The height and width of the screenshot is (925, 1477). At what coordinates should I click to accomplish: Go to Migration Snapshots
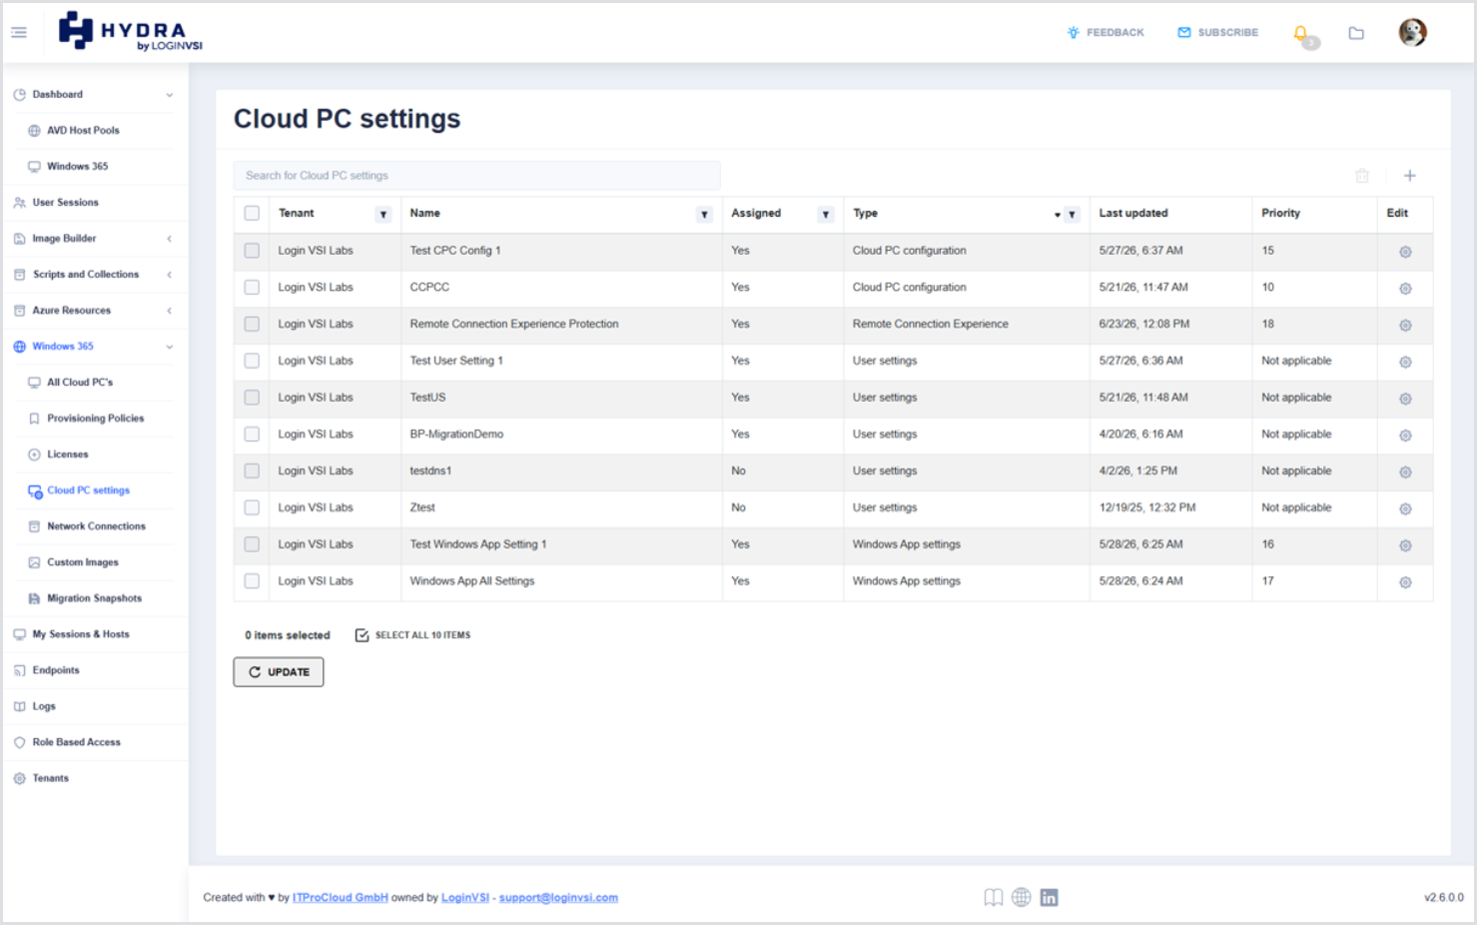point(94,598)
